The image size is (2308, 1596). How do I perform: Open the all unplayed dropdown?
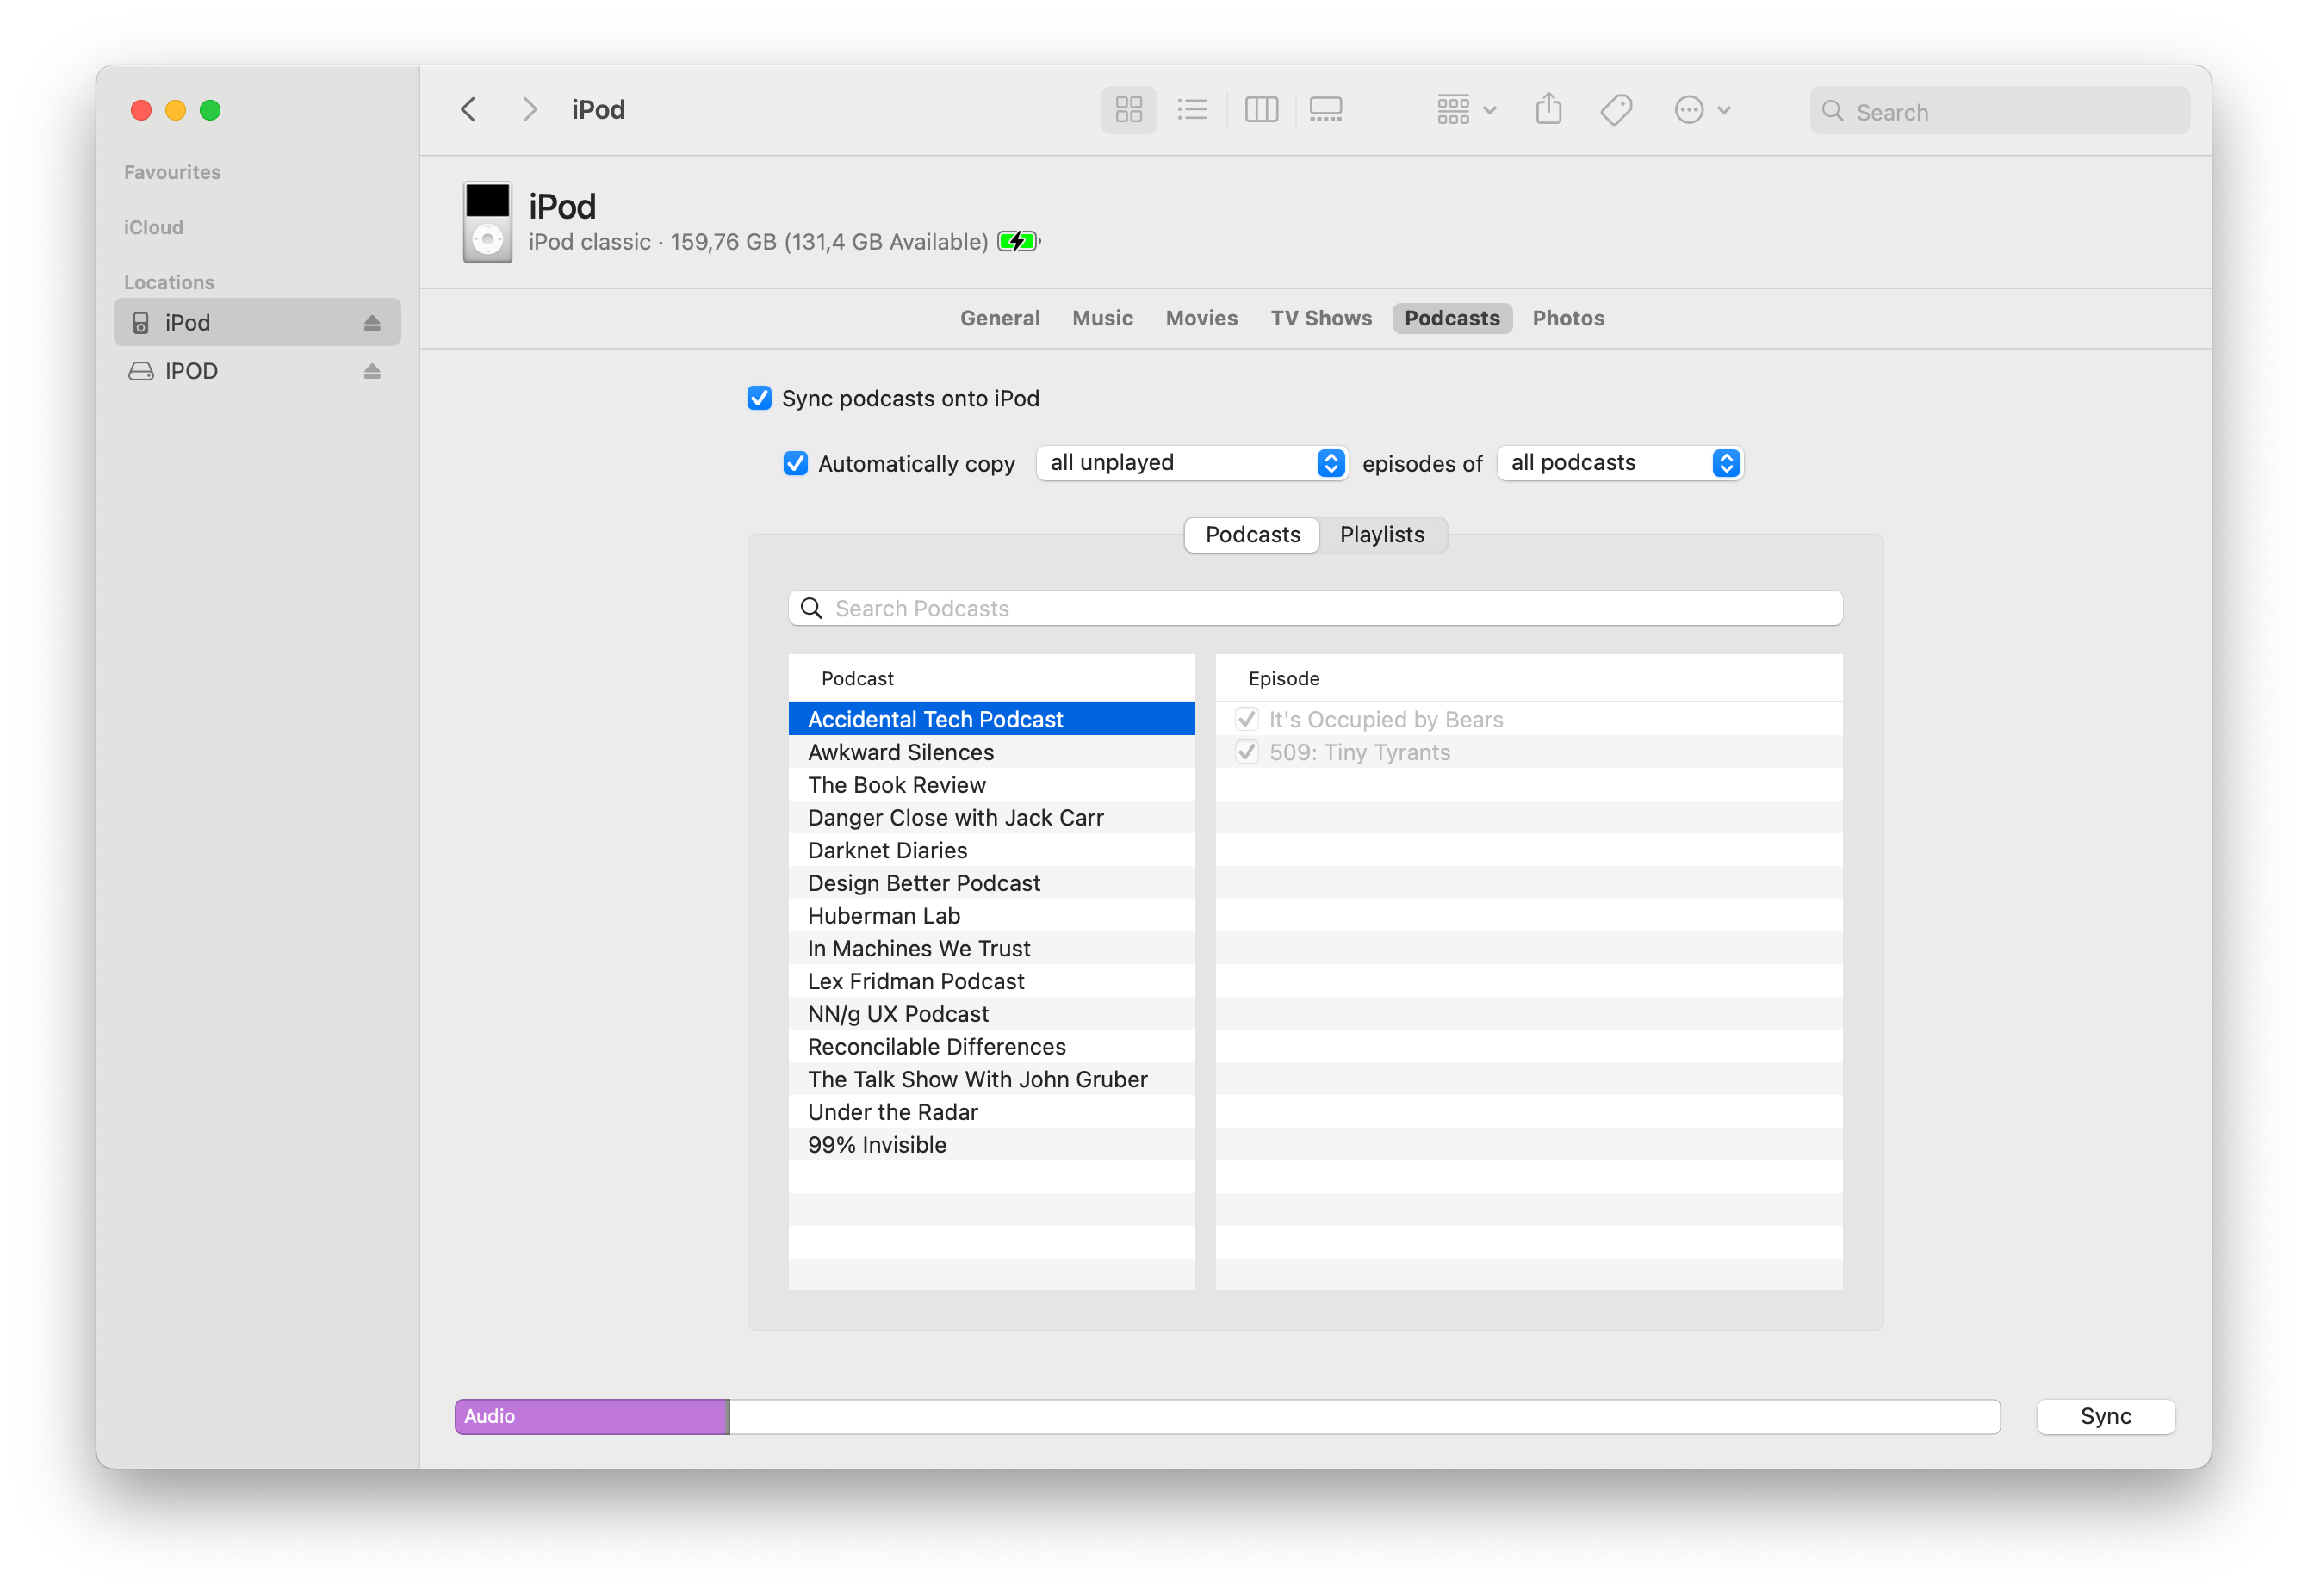click(1192, 463)
